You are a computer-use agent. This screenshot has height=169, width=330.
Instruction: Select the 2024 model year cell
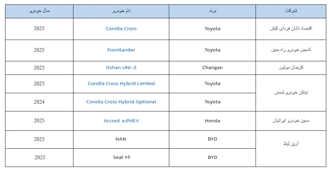(39, 102)
